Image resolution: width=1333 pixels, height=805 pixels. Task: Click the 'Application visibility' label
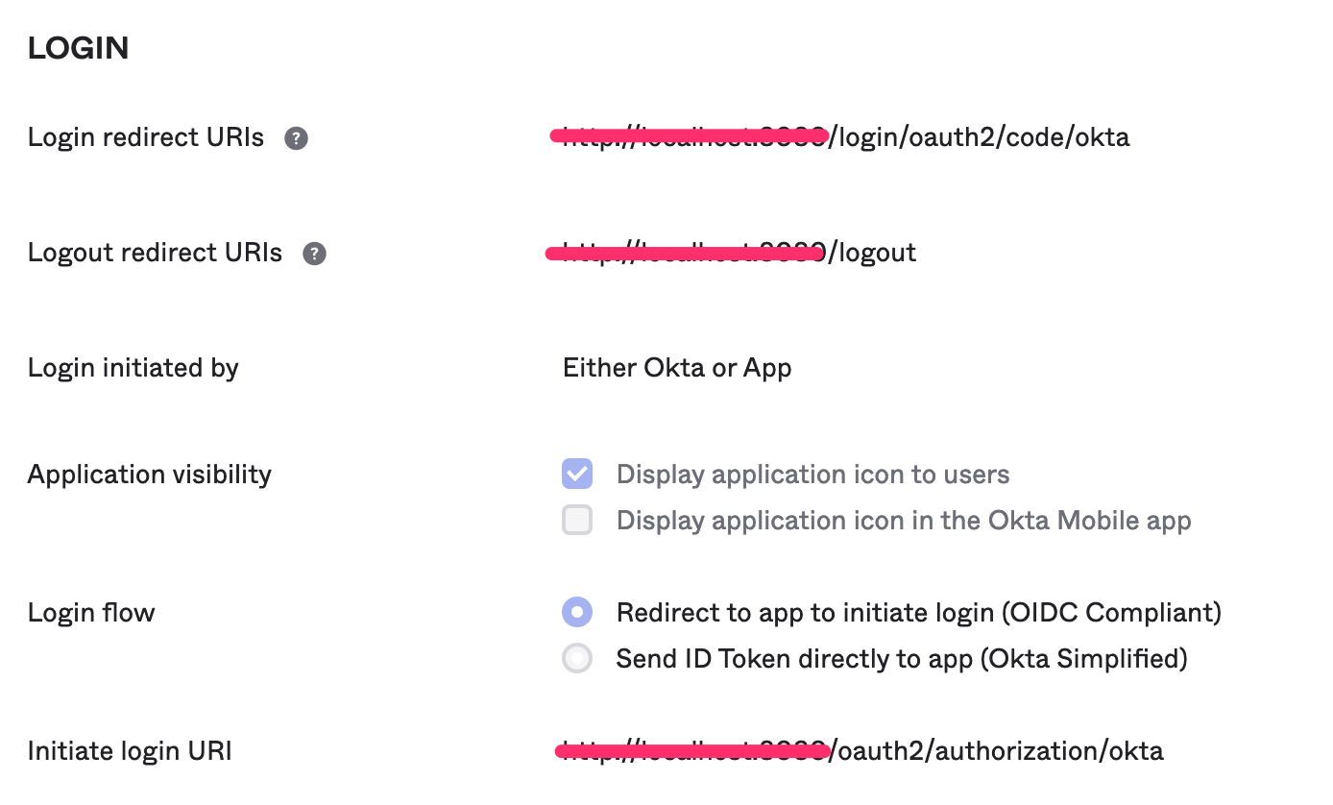click(149, 474)
